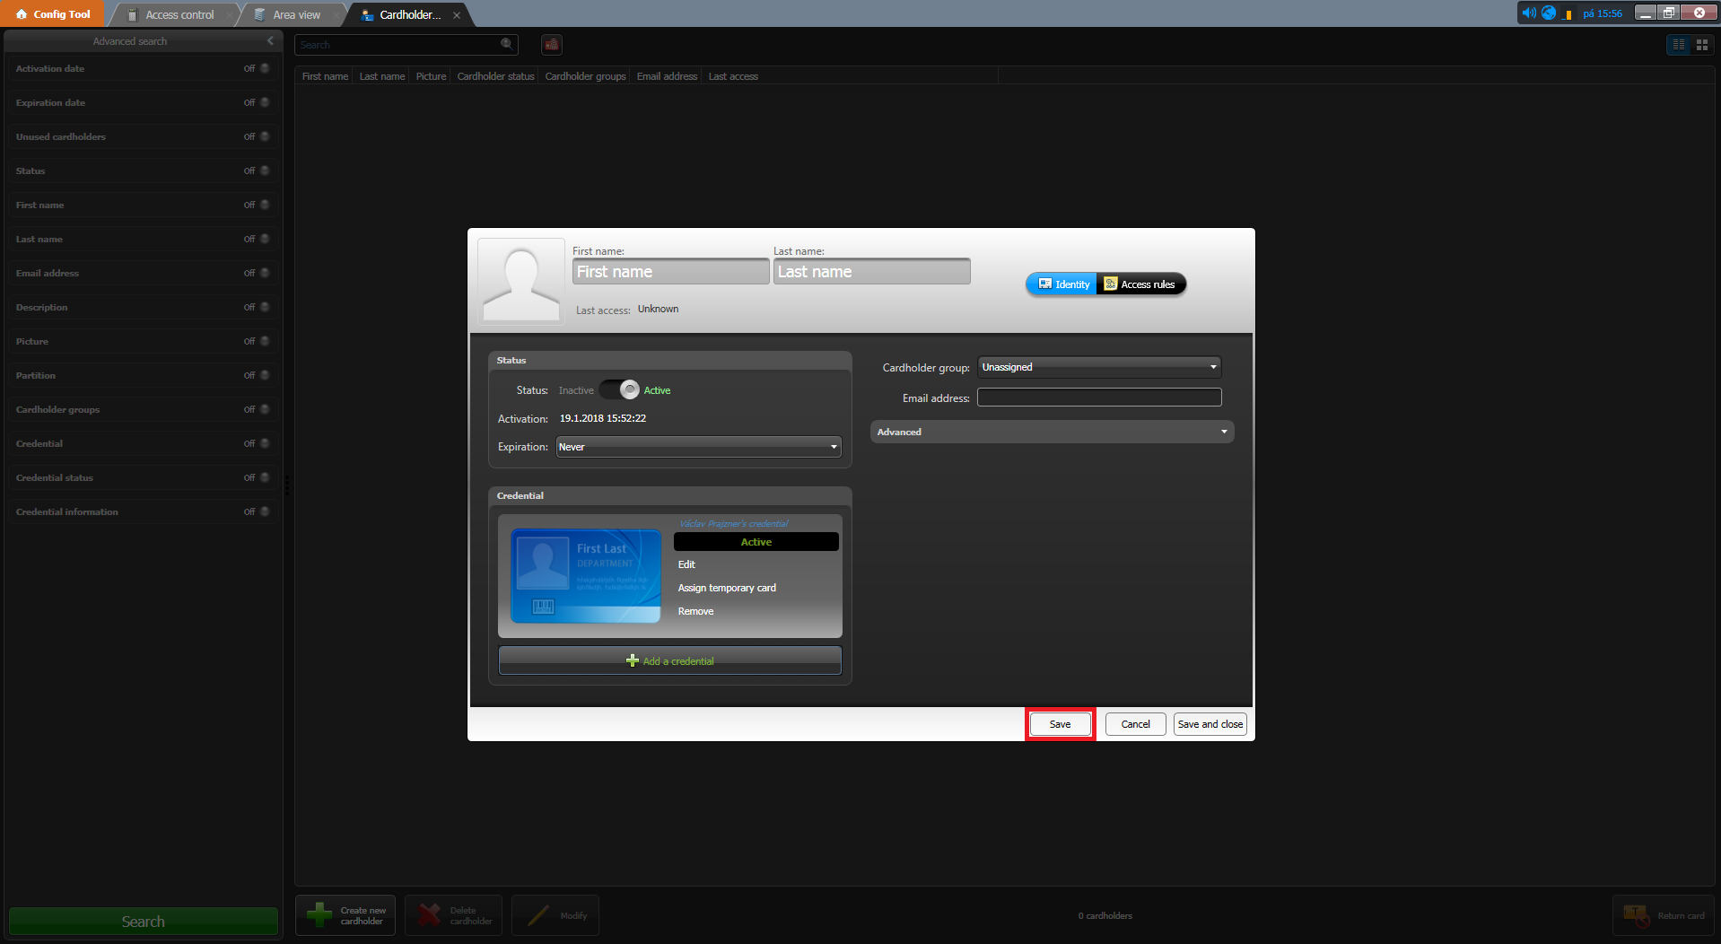Screen dimensions: 1721x944
Task: Click Assign temporary card link
Action: coord(727,589)
